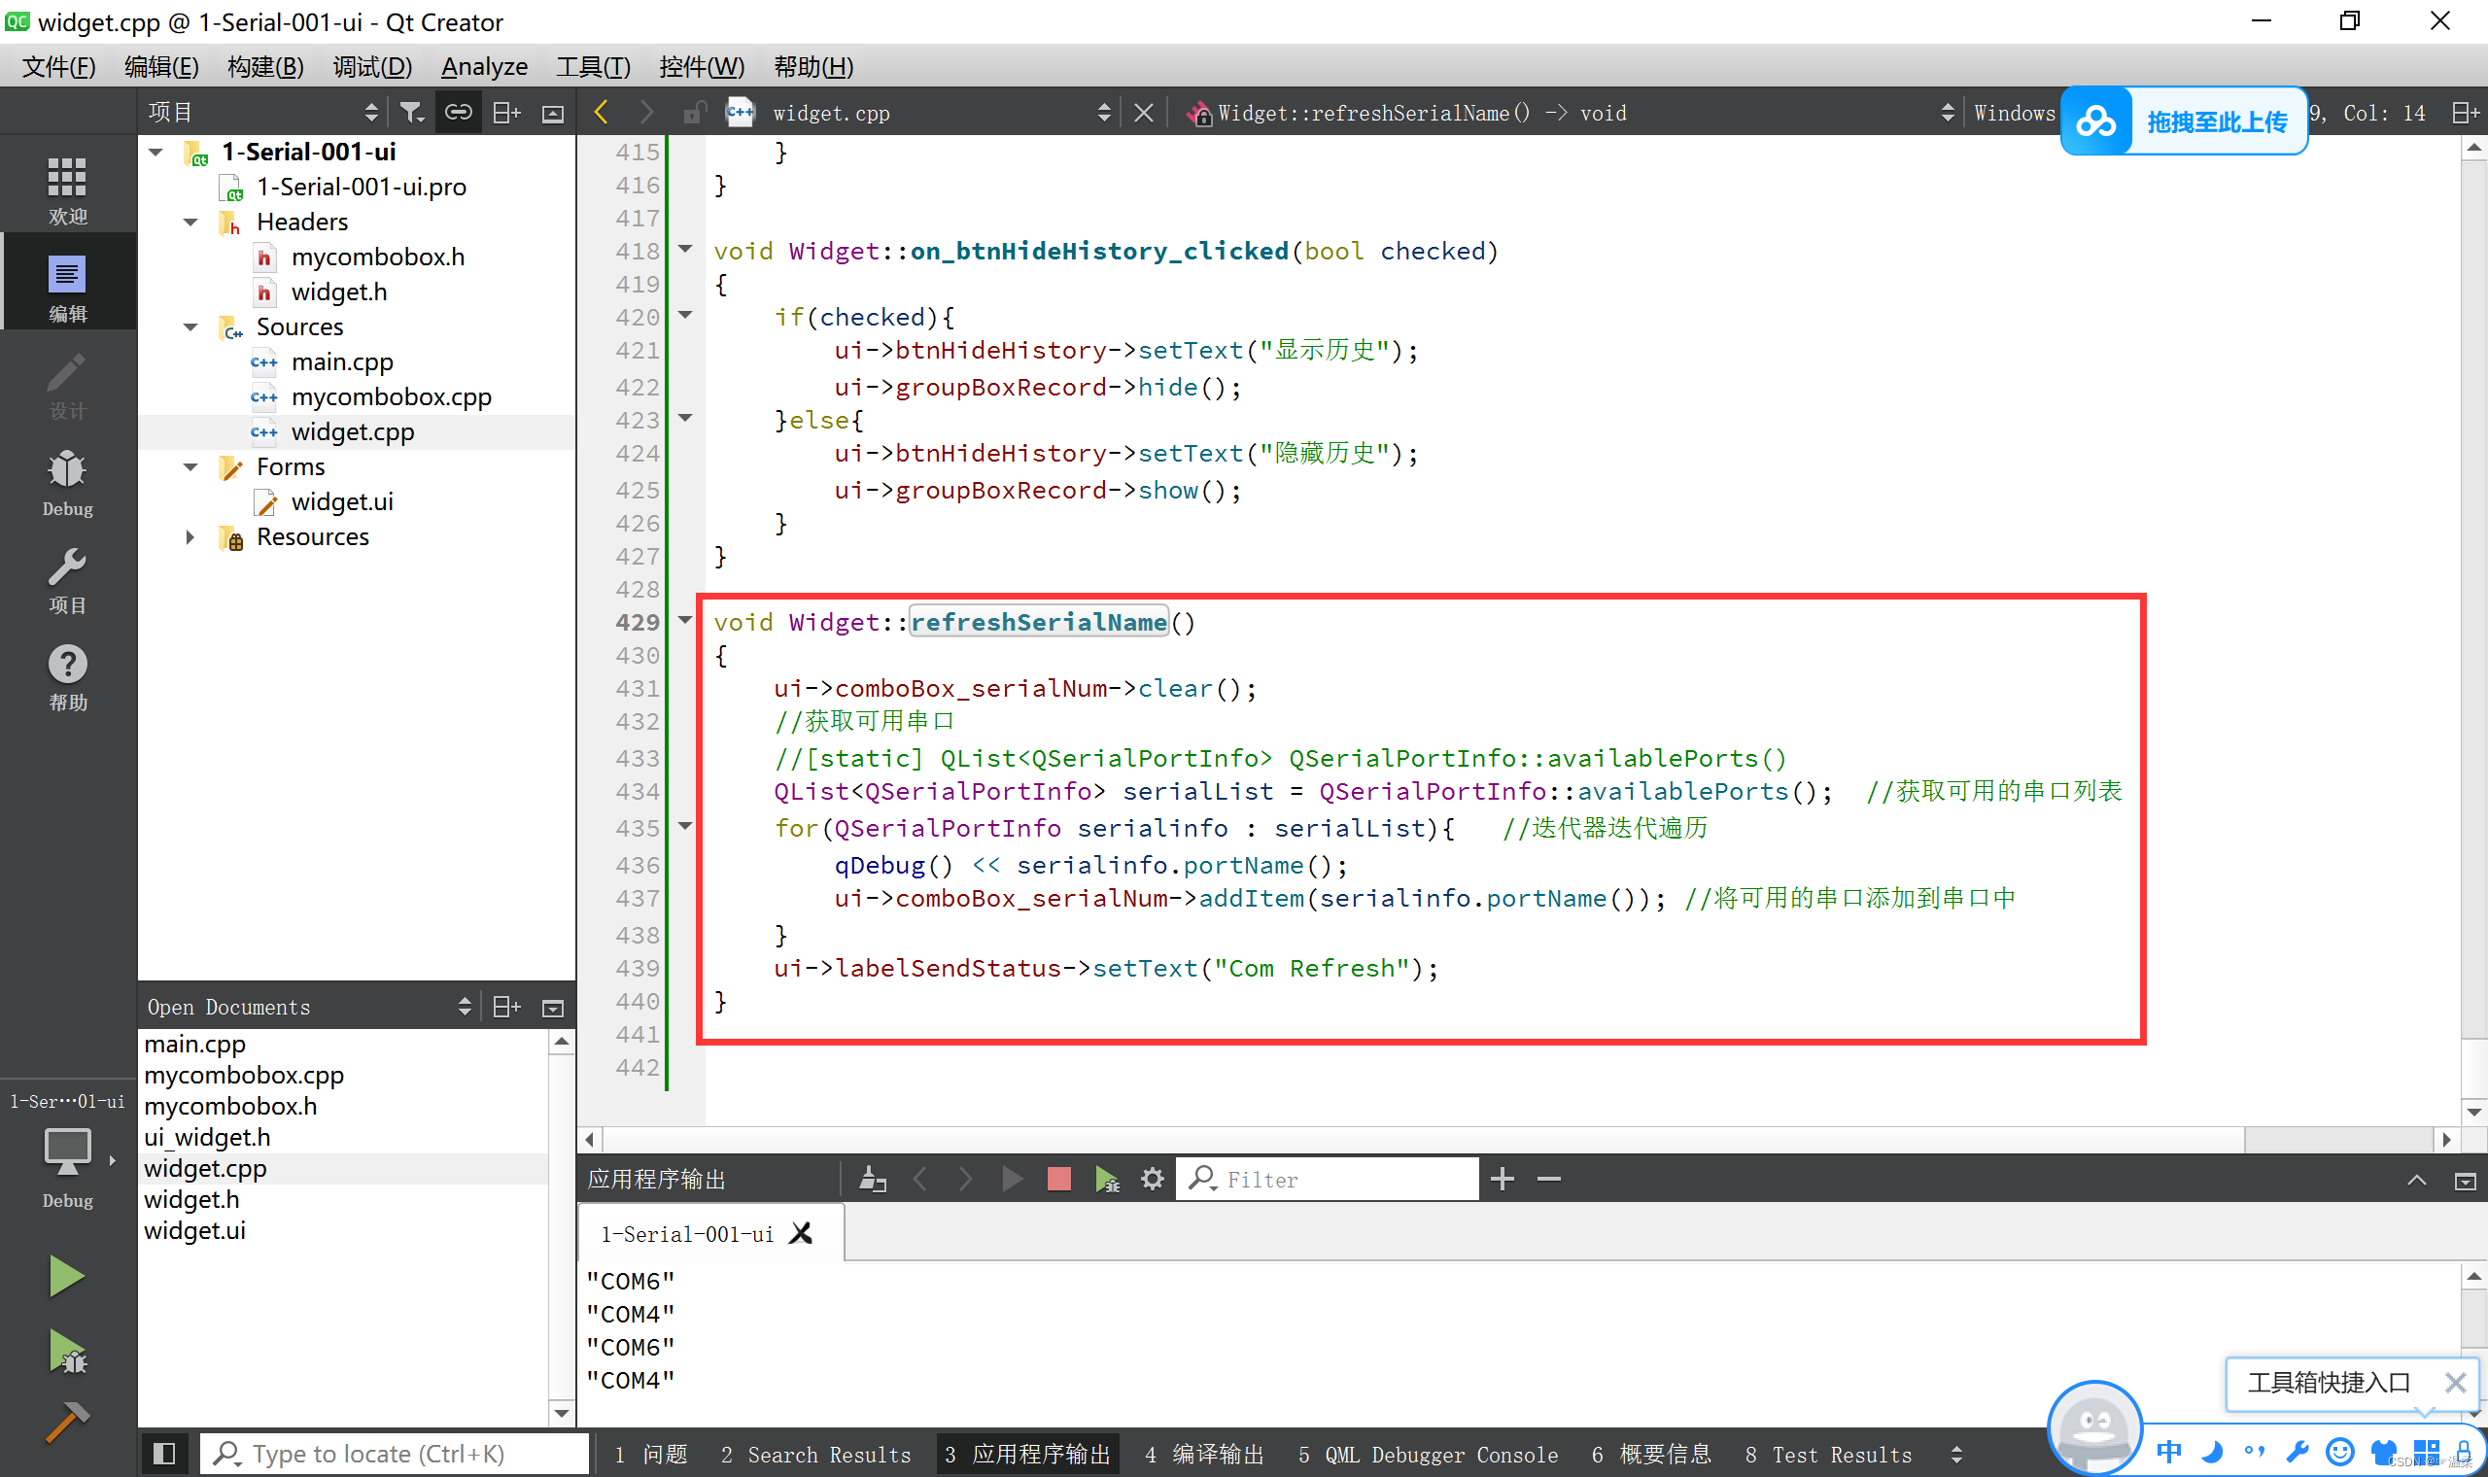
Task: Toggle synchronize with editor link icon
Action: (458, 113)
